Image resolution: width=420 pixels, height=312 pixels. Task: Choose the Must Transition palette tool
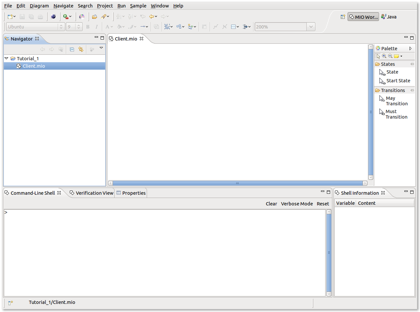(x=396, y=114)
